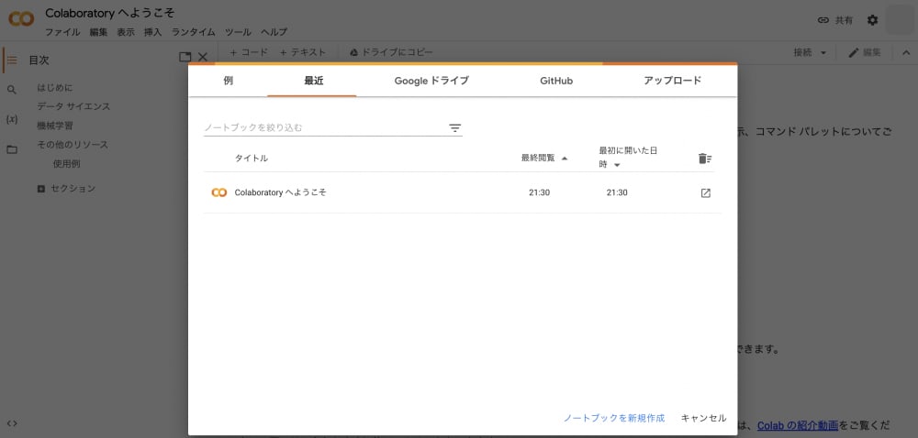Screen dimensions: 918x438
Task: Sort by 最初に開いた日時 column
Action: (628, 158)
